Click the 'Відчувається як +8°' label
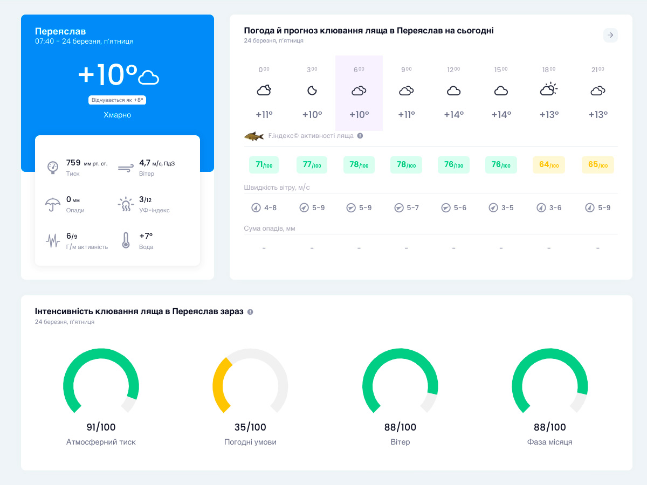647x485 pixels. [x=118, y=100]
